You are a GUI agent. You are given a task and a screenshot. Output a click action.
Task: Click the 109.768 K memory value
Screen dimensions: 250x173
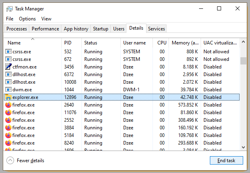tap(188, 135)
